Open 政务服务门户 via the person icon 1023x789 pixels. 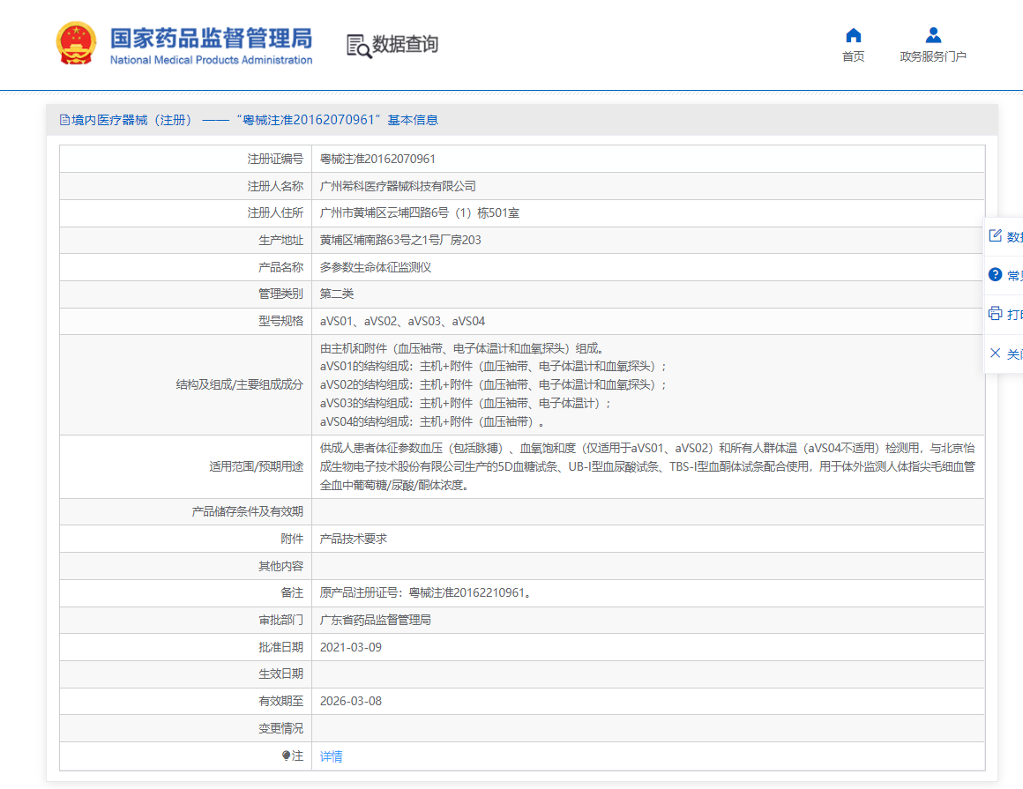coord(934,35)
